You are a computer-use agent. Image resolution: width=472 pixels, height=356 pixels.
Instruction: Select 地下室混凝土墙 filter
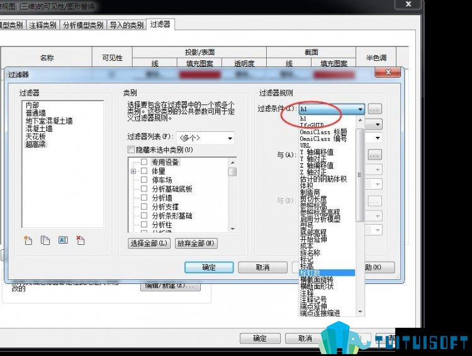[x=49, y=121]
